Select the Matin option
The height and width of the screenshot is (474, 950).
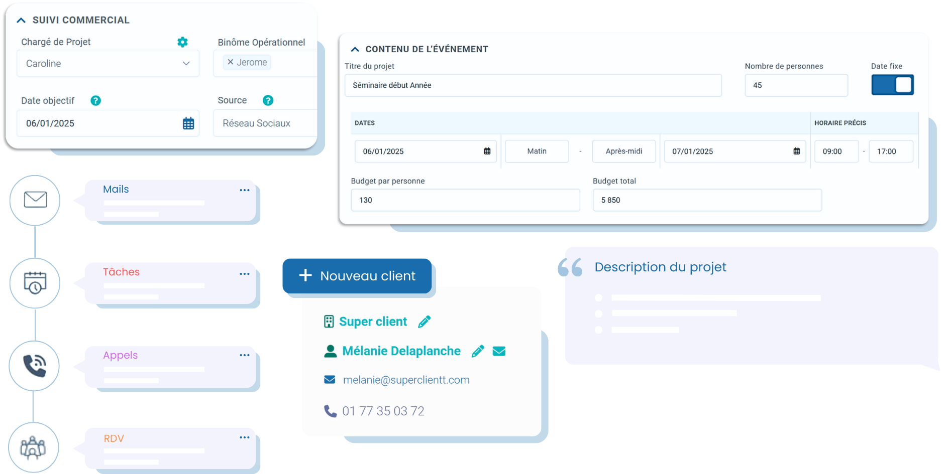pos(537,151)
